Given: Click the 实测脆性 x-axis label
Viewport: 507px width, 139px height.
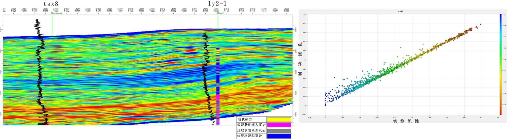Looking at the screenshot, I should (x=406, y=121).
